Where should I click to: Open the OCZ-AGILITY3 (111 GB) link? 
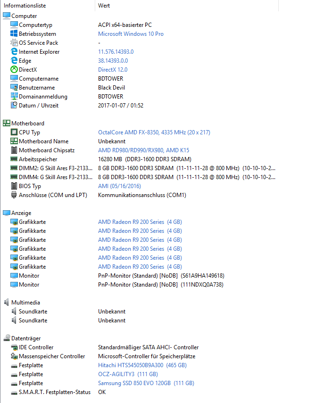click(128, 374)
